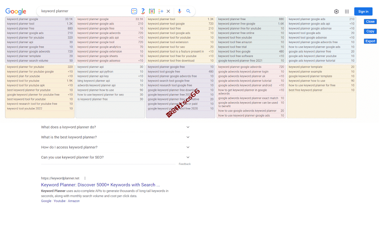The width and height of the screenshot is (379, 236).
Task: Select "keyword planner google extension" row
Action: [x=110, y=52]
